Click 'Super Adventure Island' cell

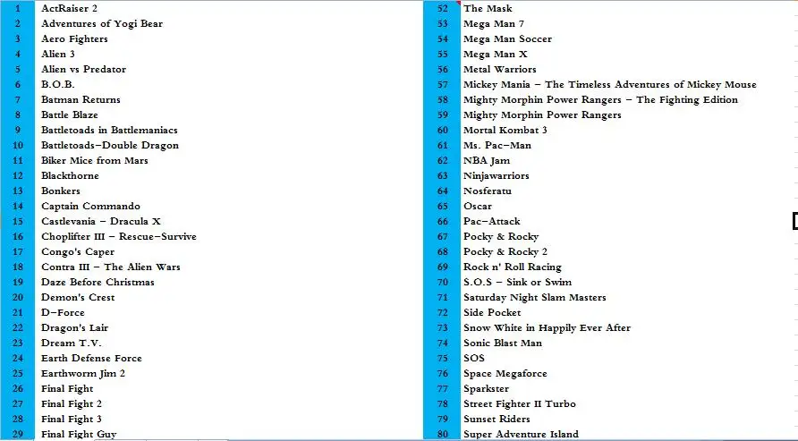point(521,435)
